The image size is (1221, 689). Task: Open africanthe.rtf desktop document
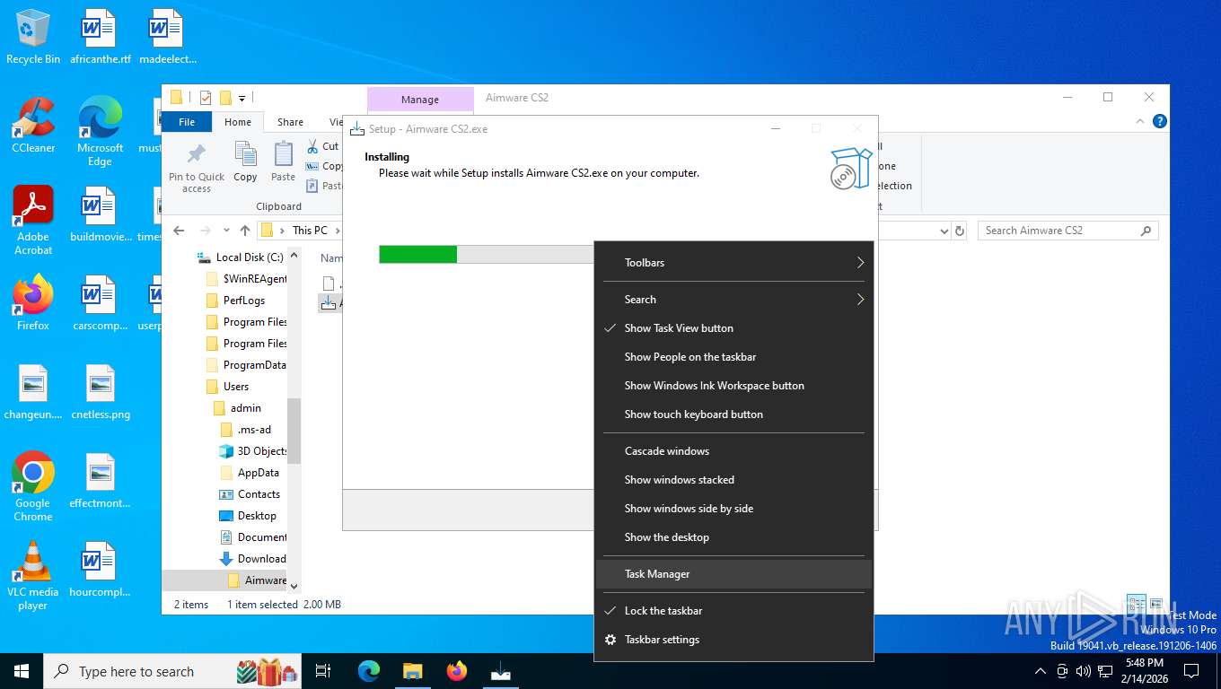click(100, 37)
